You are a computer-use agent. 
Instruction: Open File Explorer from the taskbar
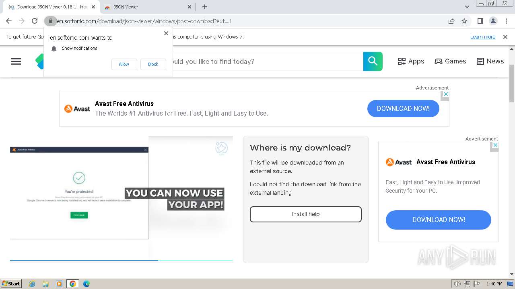(45, 284)
